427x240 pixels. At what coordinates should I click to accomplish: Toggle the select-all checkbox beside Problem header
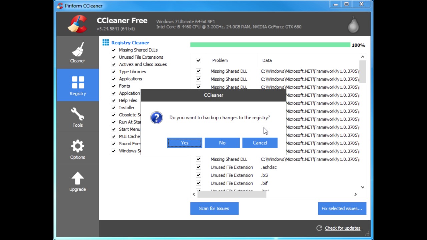(x=198, y=60)
